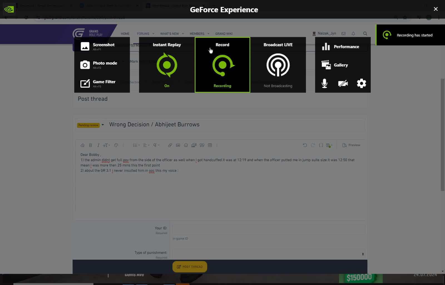Open the overlay settings gear

pos(361,83)
